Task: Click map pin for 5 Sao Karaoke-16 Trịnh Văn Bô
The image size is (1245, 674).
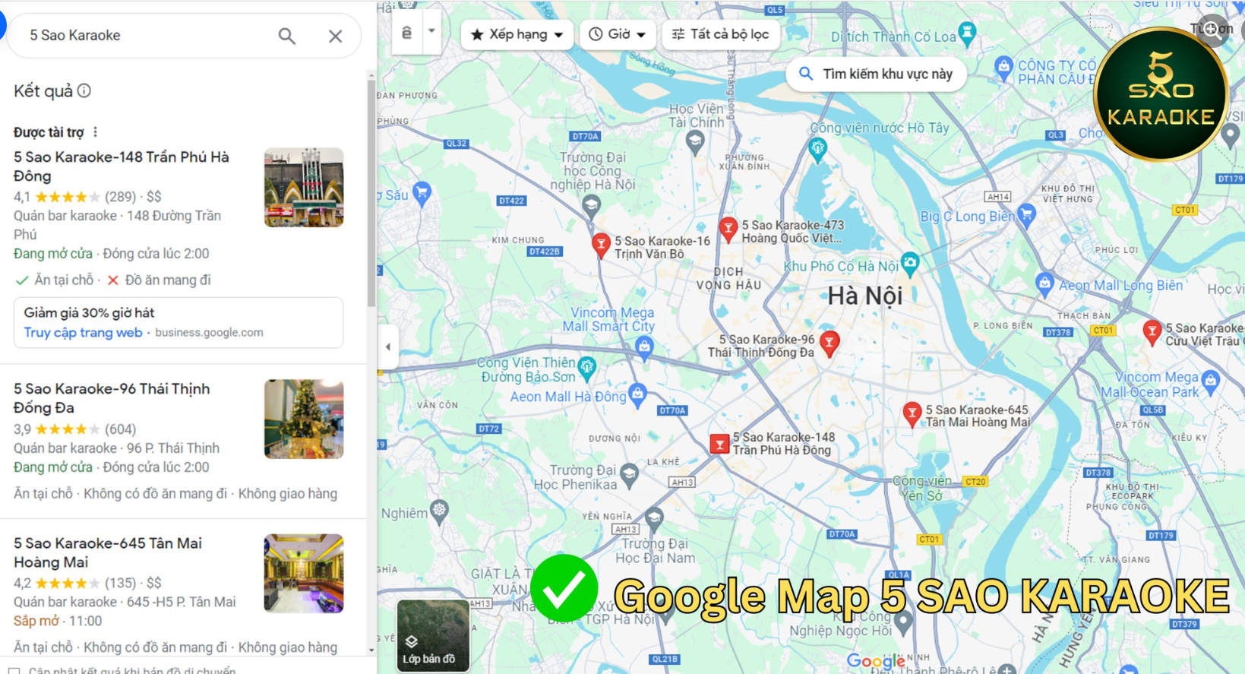Action: click(x=601, y=245)
